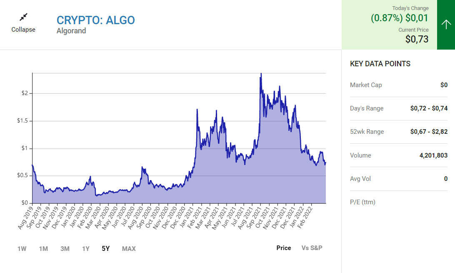Switch chart to Vs S&P view

pos(312,248)
